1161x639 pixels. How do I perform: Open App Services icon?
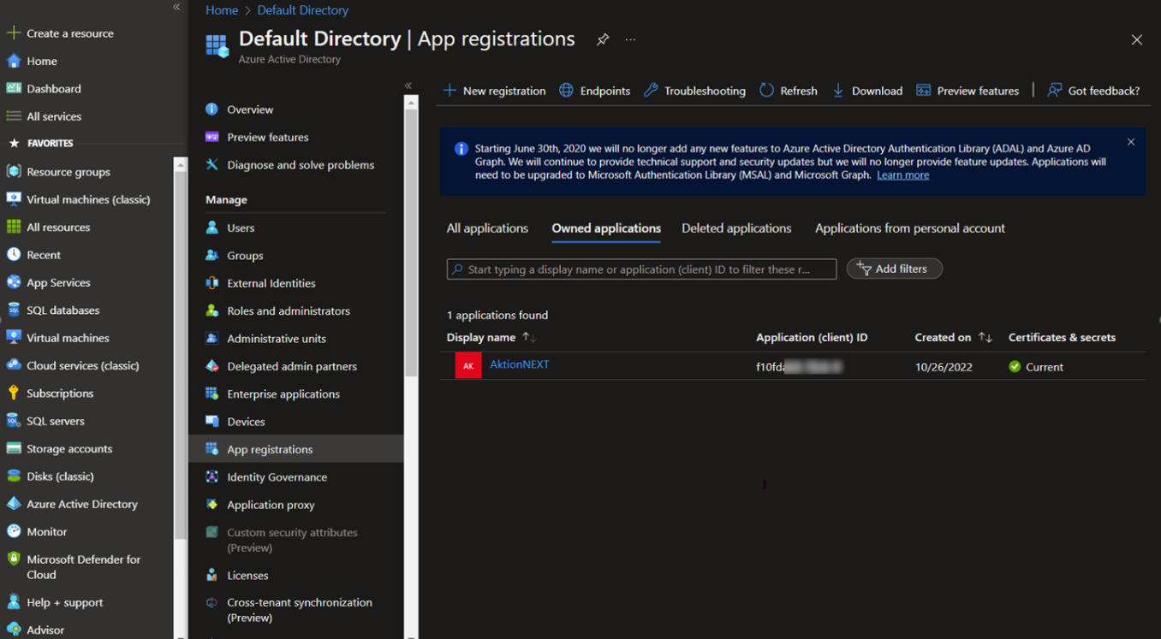(x=14, y=282)
